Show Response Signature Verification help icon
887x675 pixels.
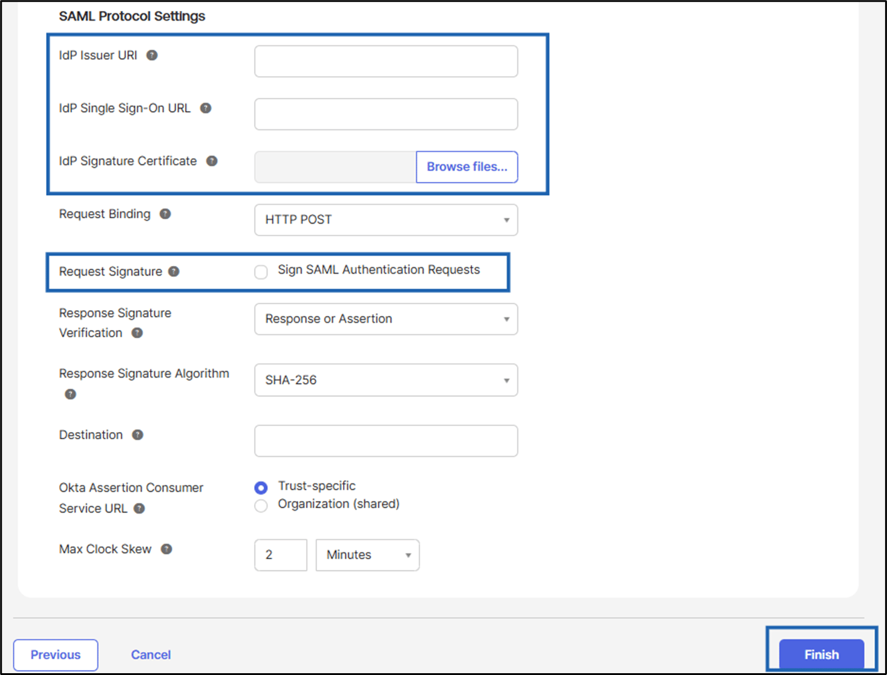[x=137, y=333]
